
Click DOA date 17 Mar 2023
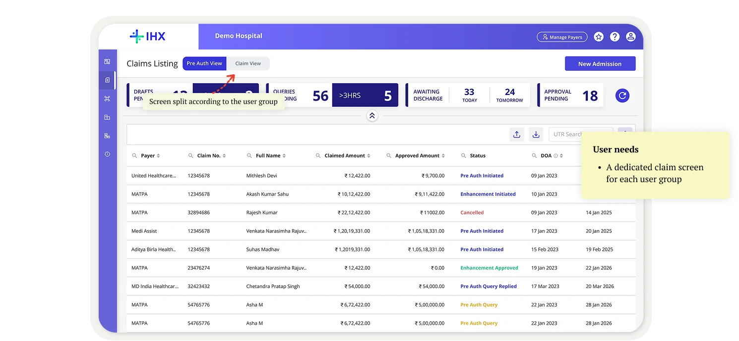click(545, 287)
